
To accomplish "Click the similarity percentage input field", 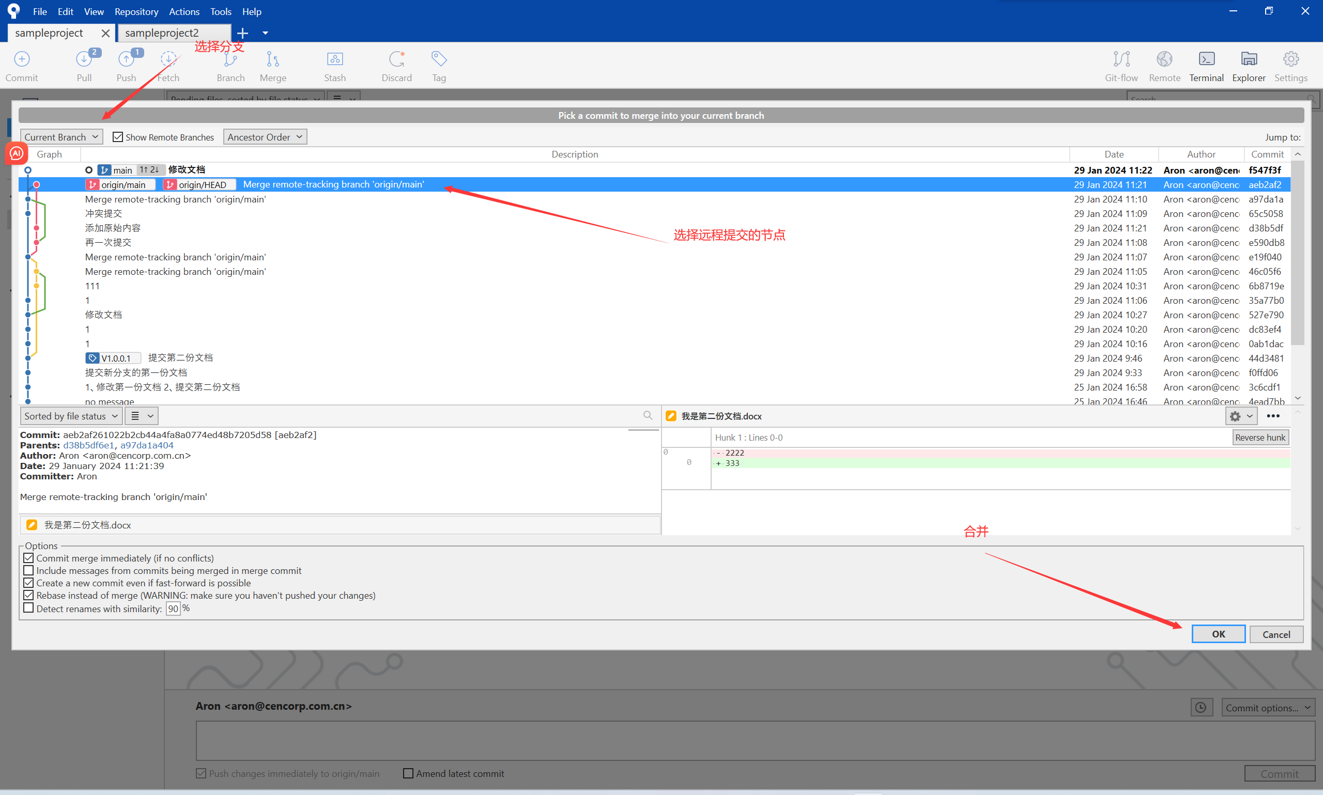I will pyautogui.click(x=173, y=609).
